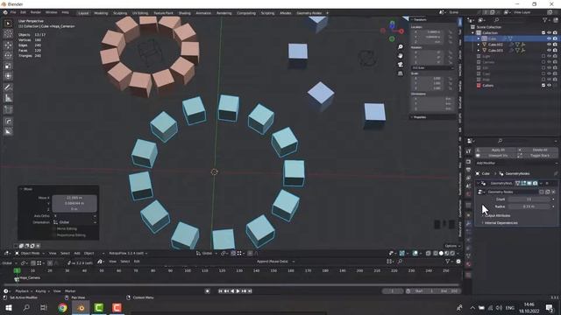Switch to Geometry Nodes workspace tab

click(309, 13)
